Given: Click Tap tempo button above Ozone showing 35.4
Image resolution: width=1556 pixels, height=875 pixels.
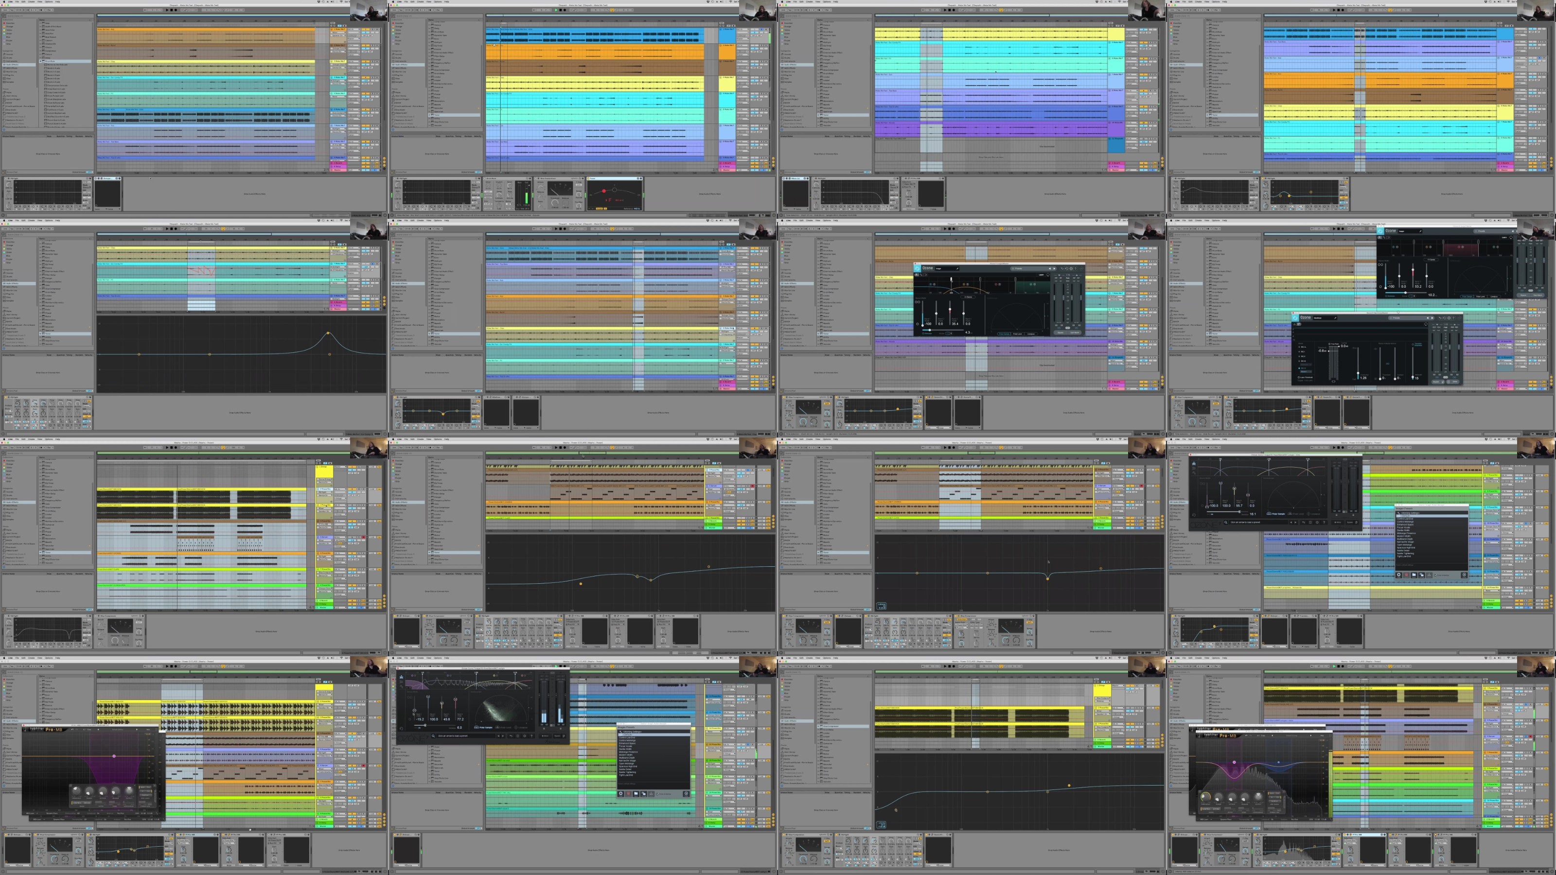Looking at the screenshot, I should (790, 229).
